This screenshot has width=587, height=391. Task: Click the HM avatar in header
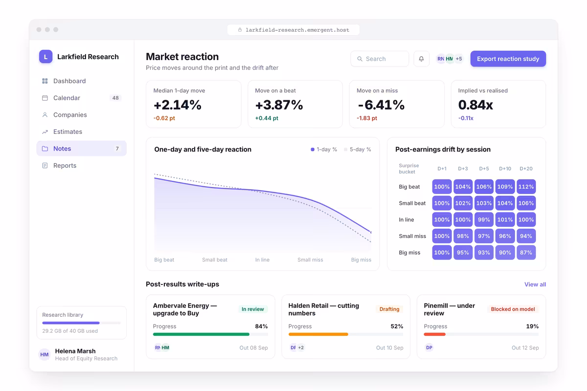[x=450, y=59]
